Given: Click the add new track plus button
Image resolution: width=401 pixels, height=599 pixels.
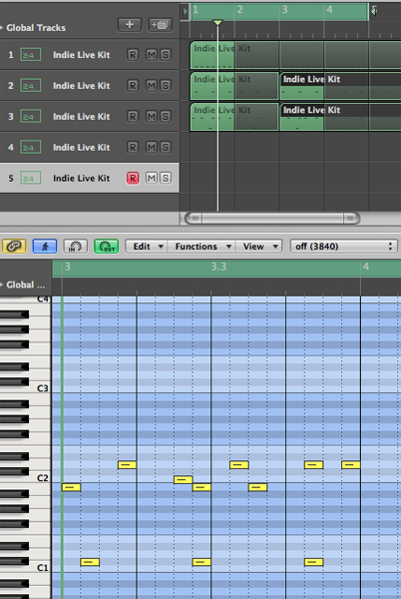Looking at the screenshot, I should [130, 25].
